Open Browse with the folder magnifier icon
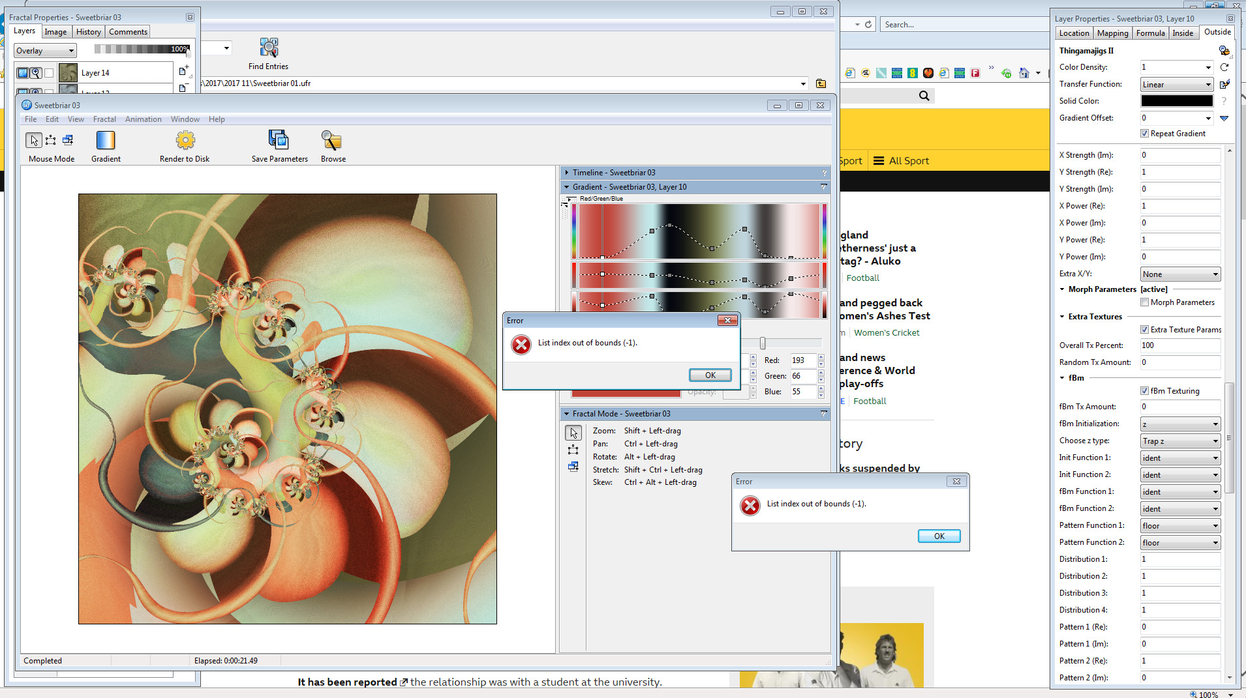Image resolution: width=1246 pixels, height=698 pixels. pos(332,140)
